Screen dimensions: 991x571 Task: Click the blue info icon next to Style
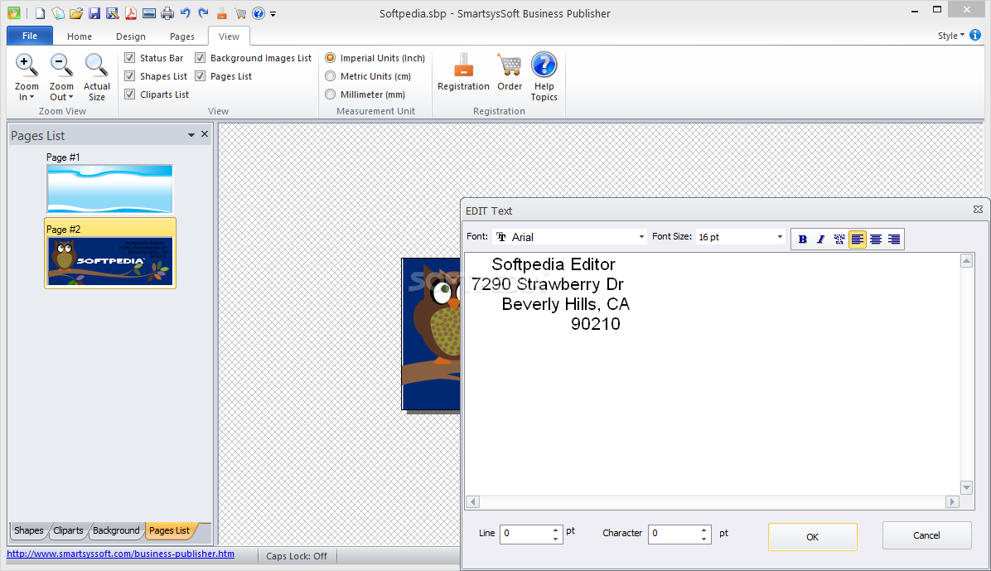pos(975,36)
